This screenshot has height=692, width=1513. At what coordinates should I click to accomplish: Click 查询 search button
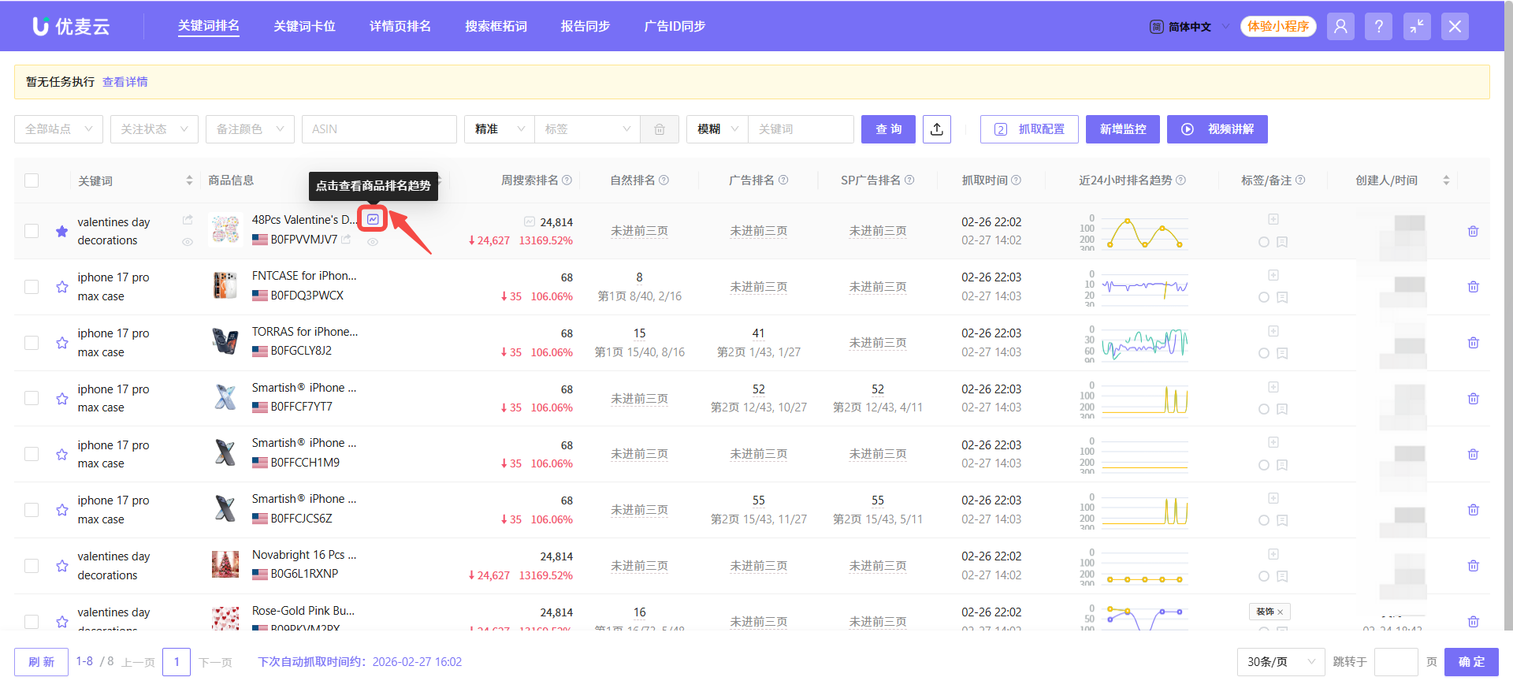coord(888,129)
